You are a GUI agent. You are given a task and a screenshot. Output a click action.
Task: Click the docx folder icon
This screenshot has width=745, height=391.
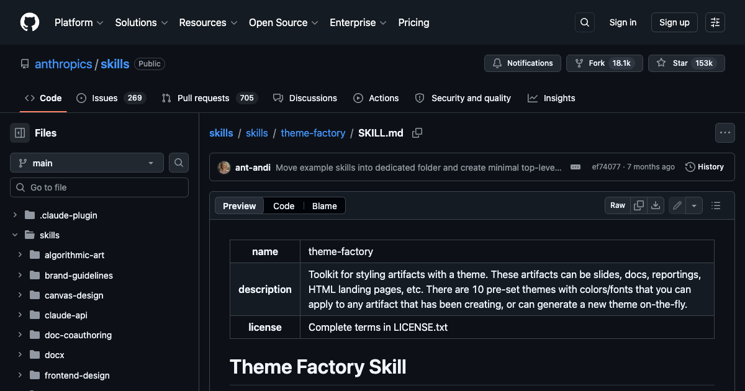(35, 355)
